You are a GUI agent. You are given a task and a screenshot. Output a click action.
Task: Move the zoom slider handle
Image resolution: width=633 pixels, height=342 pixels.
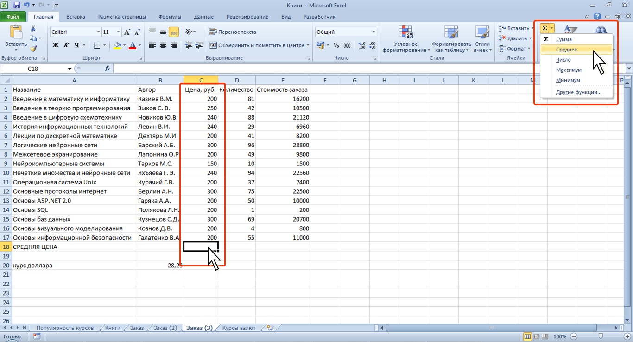pos(601,336)
